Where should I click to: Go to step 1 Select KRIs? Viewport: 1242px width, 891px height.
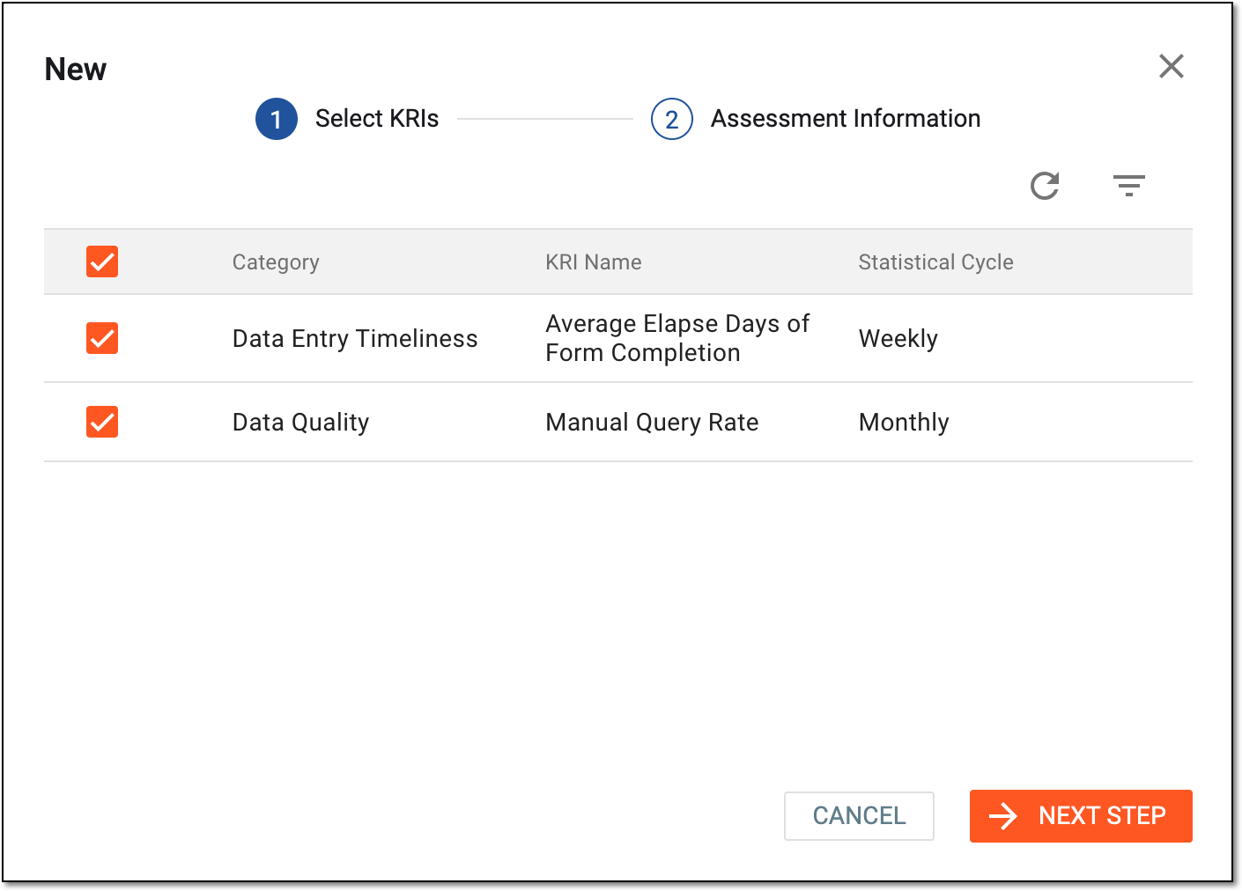click(x=347, y=119)
